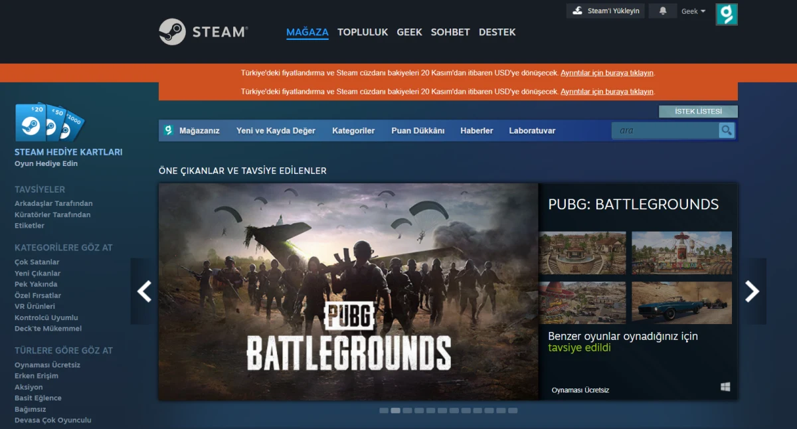This screenshot has width=797, height=429.
Task: Jump to first carousel page dot
Action: point(384,410)
